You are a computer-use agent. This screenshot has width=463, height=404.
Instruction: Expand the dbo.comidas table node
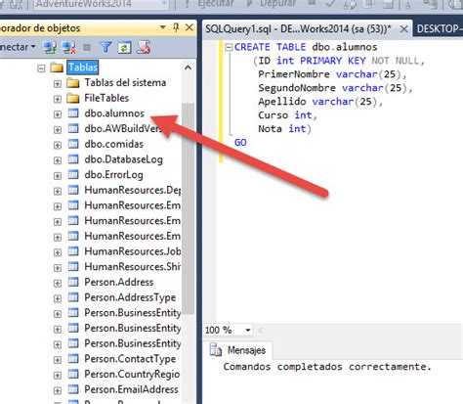(x=58, y=145)
